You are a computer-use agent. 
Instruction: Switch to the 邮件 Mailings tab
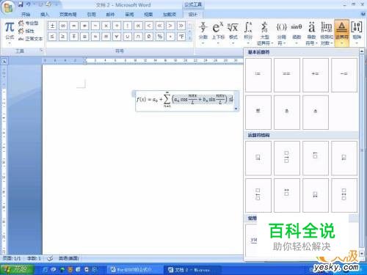coord(110,15)
